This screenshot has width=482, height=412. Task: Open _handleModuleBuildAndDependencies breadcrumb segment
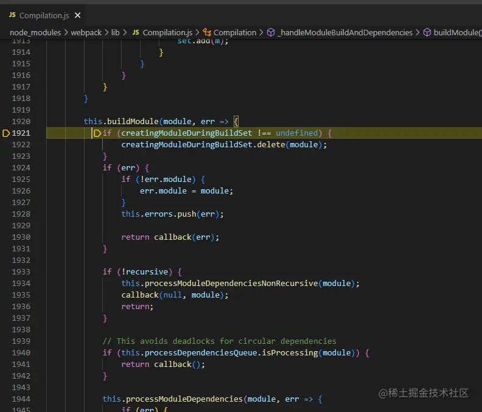tap(344, 33)
